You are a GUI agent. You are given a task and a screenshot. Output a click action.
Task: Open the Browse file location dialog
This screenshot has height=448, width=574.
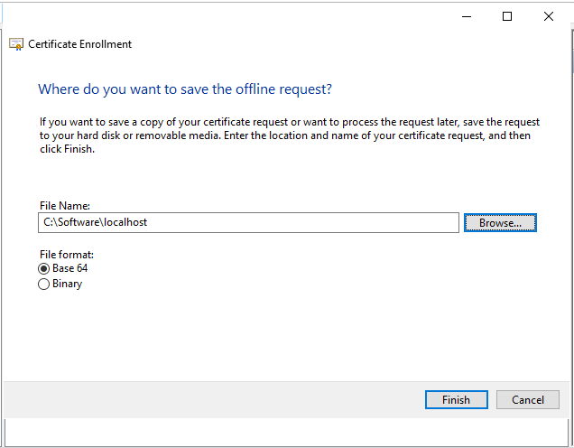(x=500, y=222)
